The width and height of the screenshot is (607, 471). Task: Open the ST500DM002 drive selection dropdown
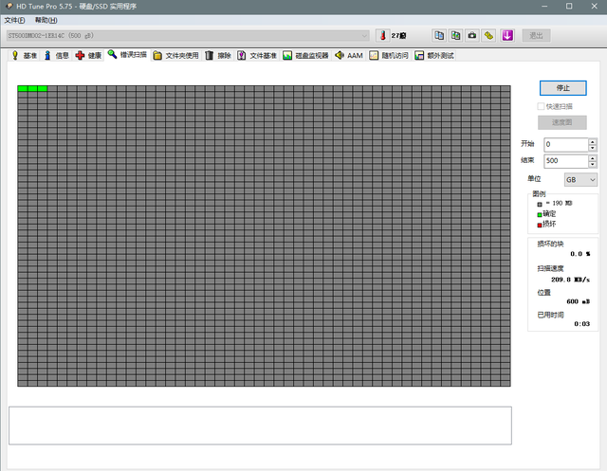tap(188, 36)
